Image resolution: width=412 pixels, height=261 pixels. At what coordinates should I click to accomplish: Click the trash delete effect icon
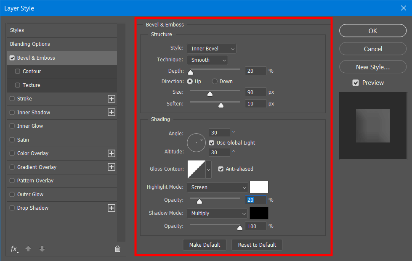pos(117,249)
